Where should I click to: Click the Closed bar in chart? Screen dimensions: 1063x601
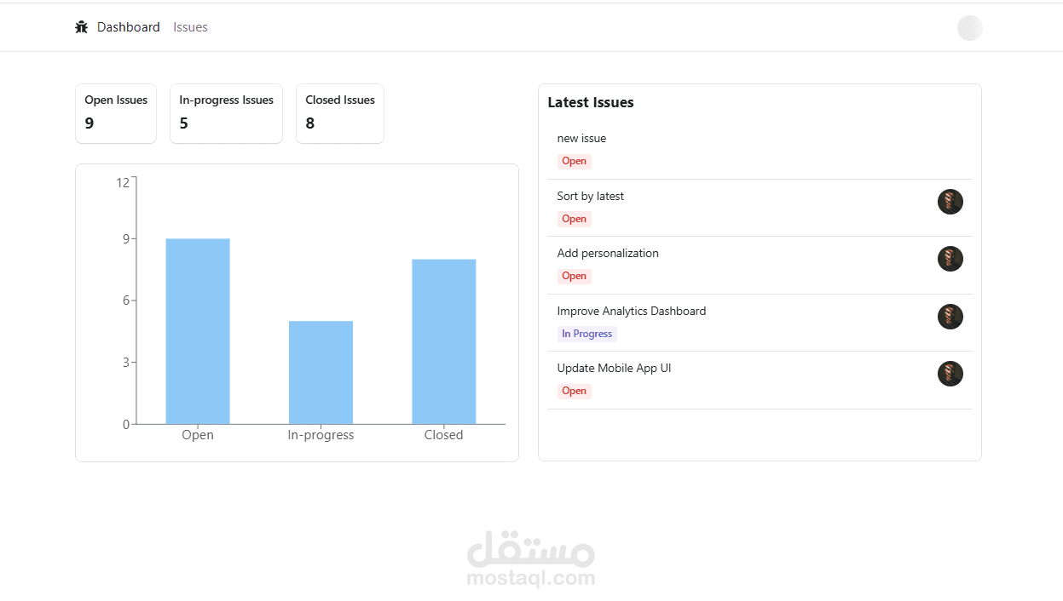[x=444, y=341]
